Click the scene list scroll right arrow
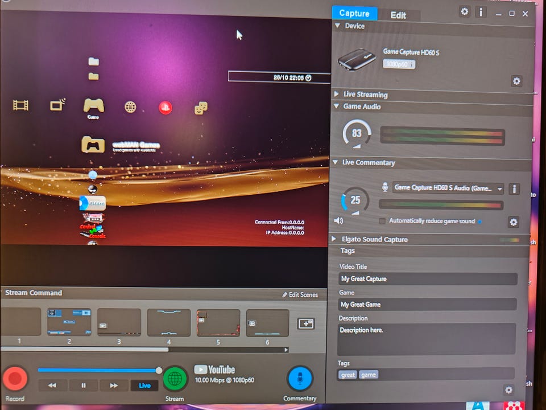546x410 pixels. (286, 350)
